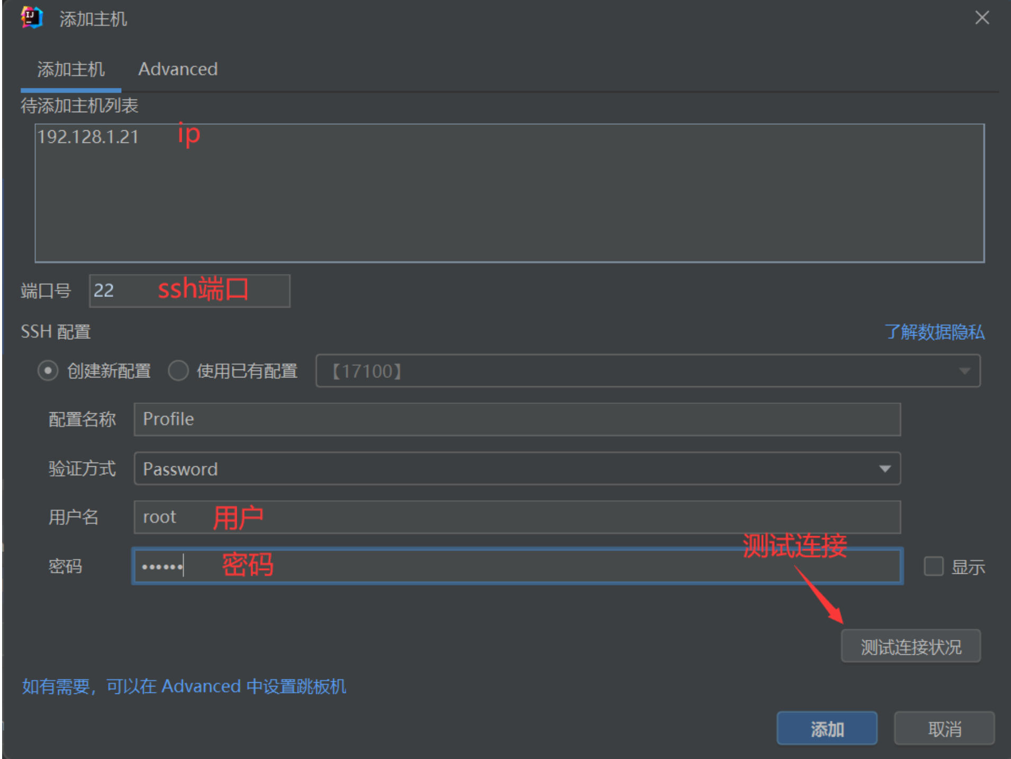
Task: Open the 了解数据隐私 link
Action: [x=934, y=332]
